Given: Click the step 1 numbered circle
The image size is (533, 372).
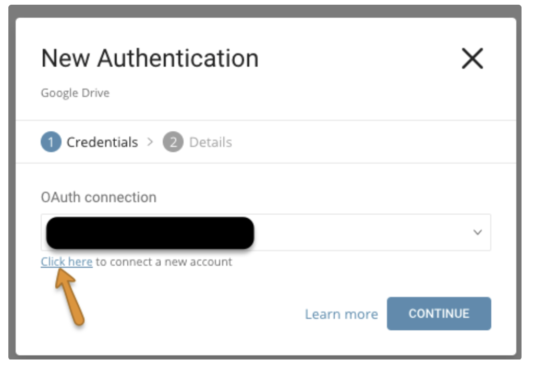Looking at the screenshot, I should [x=51, y=142].
